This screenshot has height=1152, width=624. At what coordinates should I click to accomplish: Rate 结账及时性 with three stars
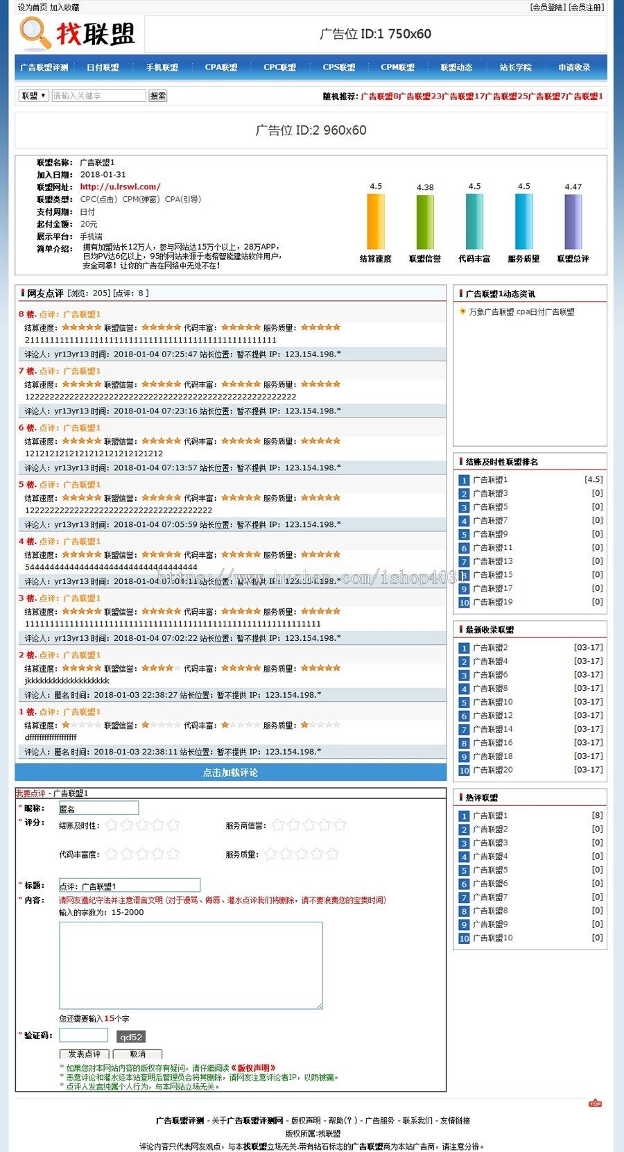tap(143, 825)
